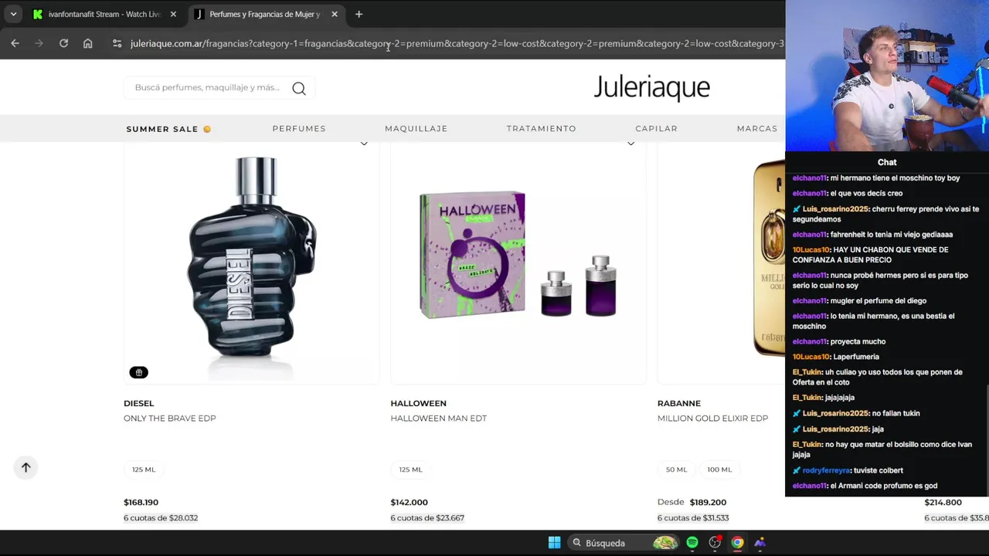The width and height of the screenshot is (989, 556).
Task: Switch to the ivanfontanafit Stream tab
Action: tap(103, 14)
